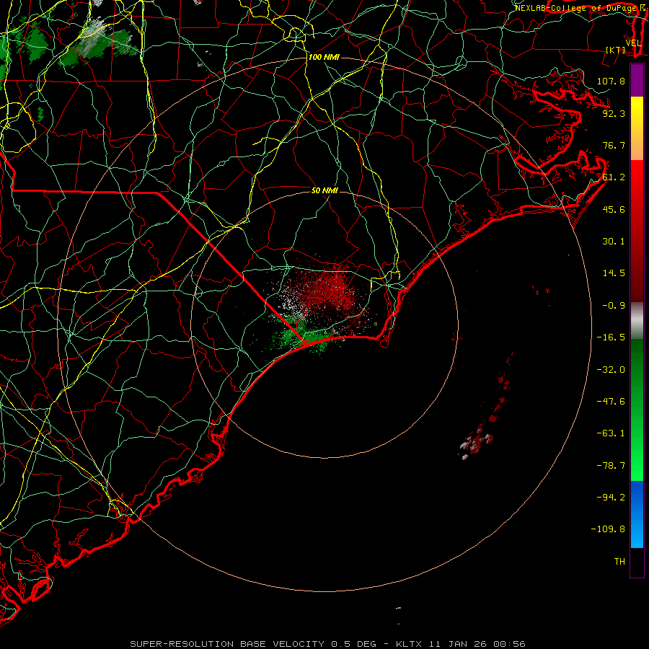The height and width of the screenshot is (649, 649).
Task: Click the TH threshold label in legend
Action: [x=619, y=562]
